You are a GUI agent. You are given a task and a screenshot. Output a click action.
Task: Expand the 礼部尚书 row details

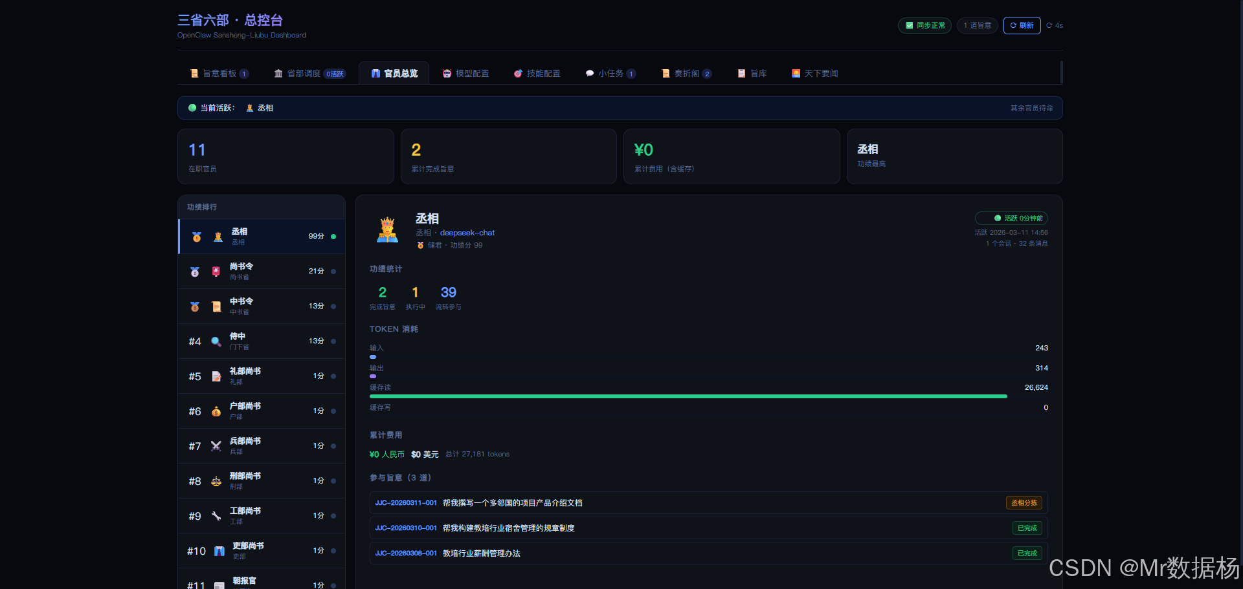(x=261, y=376)
